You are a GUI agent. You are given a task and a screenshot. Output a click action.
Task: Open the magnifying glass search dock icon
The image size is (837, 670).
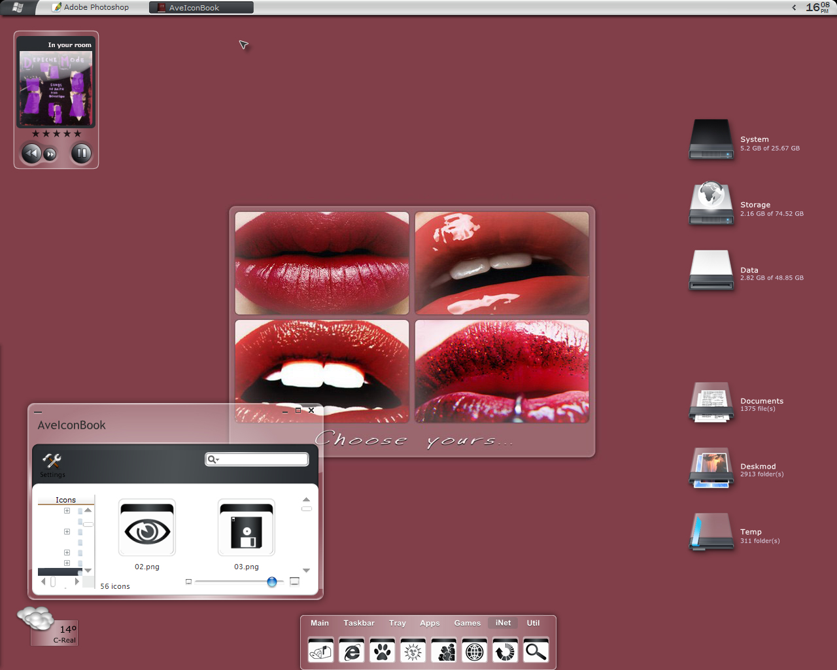point(536,650)
